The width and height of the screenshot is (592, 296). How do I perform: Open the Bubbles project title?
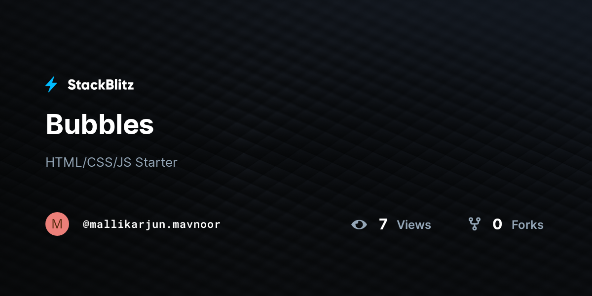tap(100, 124)
